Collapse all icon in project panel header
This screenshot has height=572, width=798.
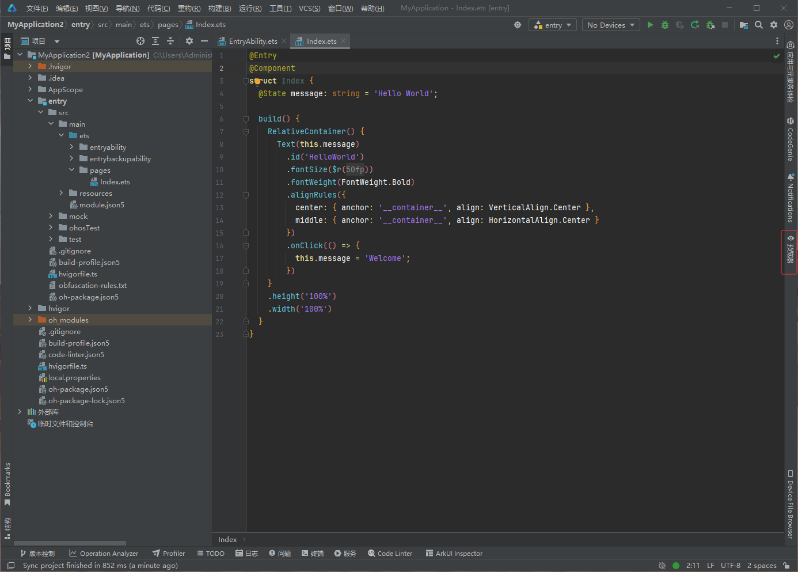(x=170, y=41)
